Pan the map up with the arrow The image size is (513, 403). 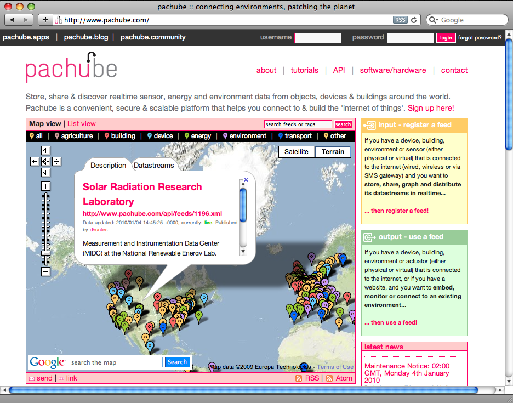(x=45, y=151)
